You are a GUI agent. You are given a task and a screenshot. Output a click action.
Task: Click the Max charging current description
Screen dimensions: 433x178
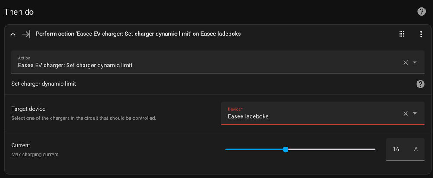coord(35,154)
